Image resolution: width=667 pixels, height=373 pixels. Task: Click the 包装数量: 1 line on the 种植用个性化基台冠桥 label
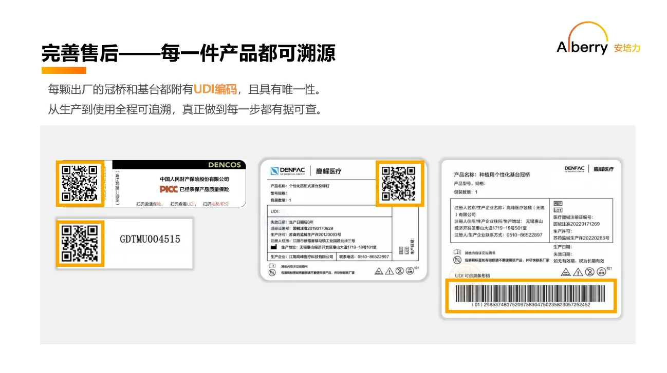[466, 191]
